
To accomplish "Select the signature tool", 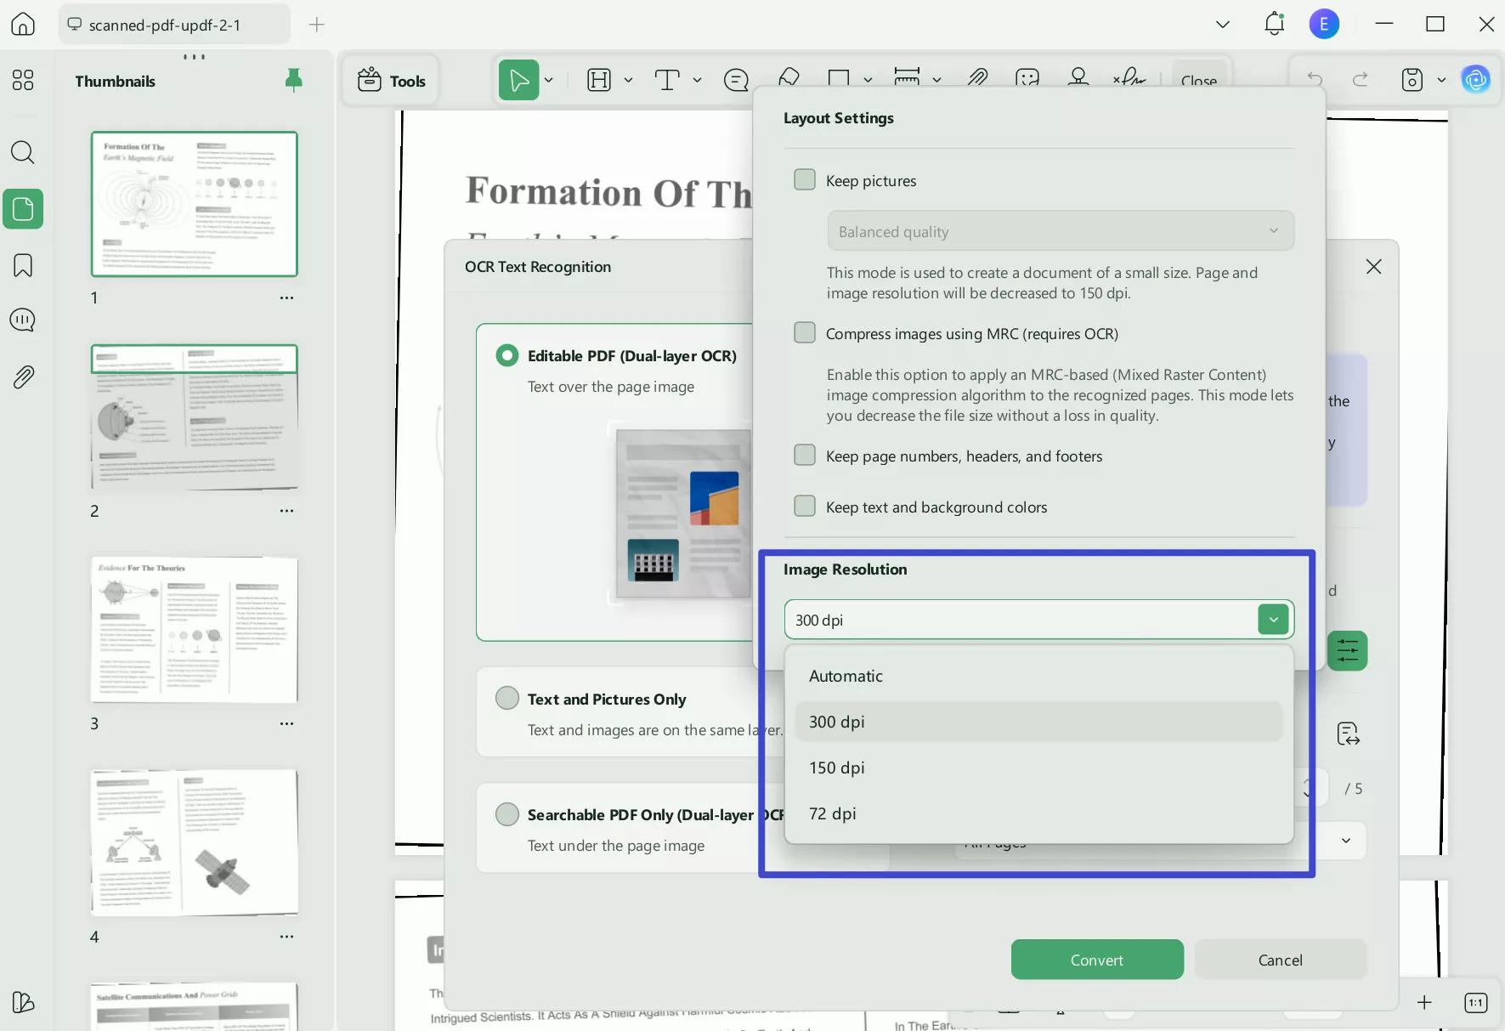I will click(x=1129, y=80).
